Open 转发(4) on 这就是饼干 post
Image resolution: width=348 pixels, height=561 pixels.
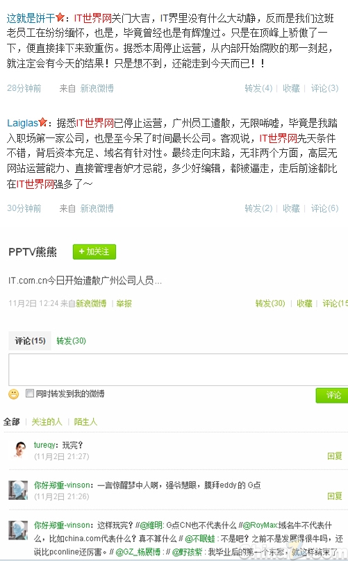258,88
